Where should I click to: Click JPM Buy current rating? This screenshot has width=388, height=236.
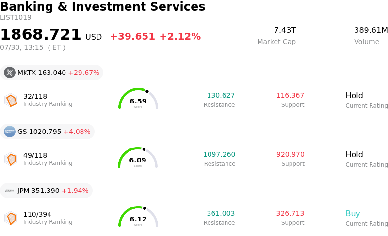coord(353,213)
